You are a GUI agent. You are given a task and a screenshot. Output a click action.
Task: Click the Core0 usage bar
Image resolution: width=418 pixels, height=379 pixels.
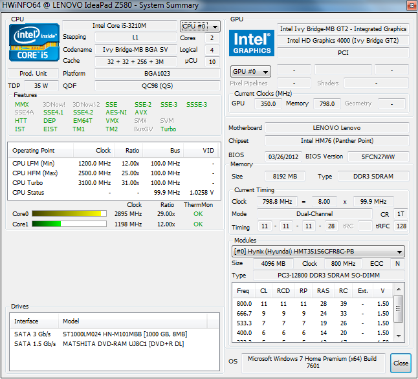pos(69,213)
